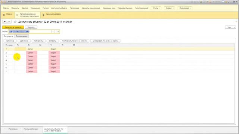The image size is (239, 134).
Task: Open the Учителя menu item
Action: click(x=46, y=8)
